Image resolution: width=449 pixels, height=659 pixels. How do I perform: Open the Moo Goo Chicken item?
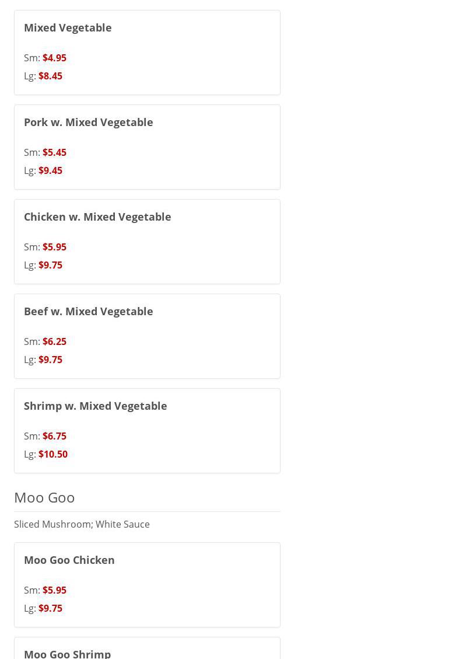click(69, 560)
